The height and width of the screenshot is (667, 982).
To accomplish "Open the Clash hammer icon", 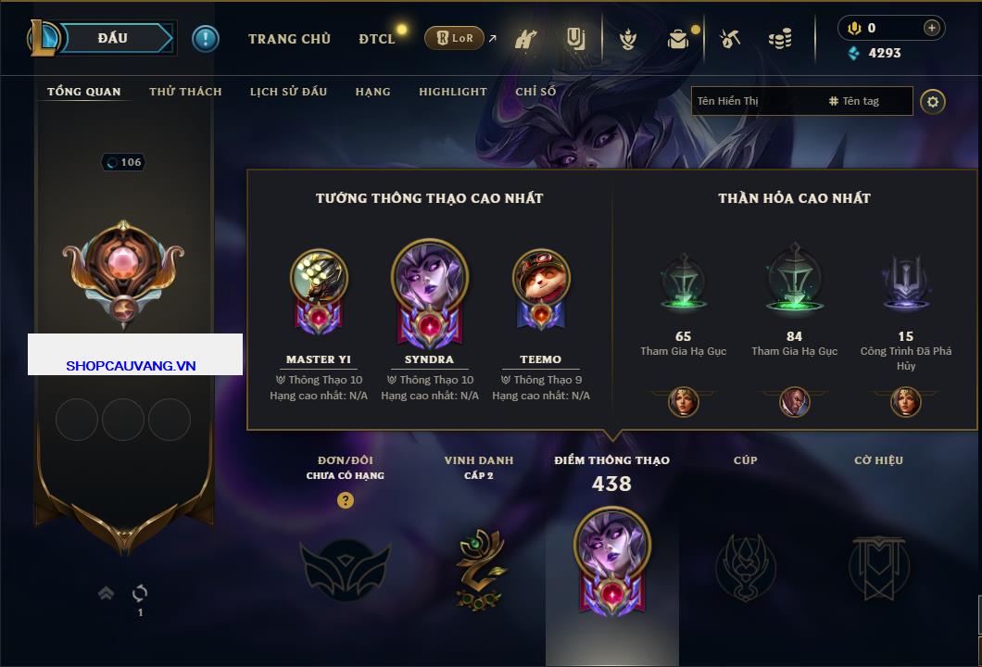I will [525, 39].
